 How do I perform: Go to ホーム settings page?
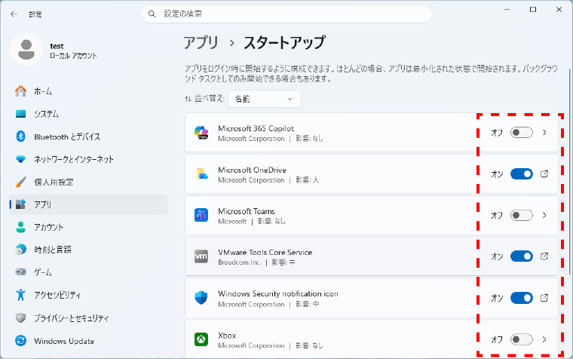pos(88,91)
